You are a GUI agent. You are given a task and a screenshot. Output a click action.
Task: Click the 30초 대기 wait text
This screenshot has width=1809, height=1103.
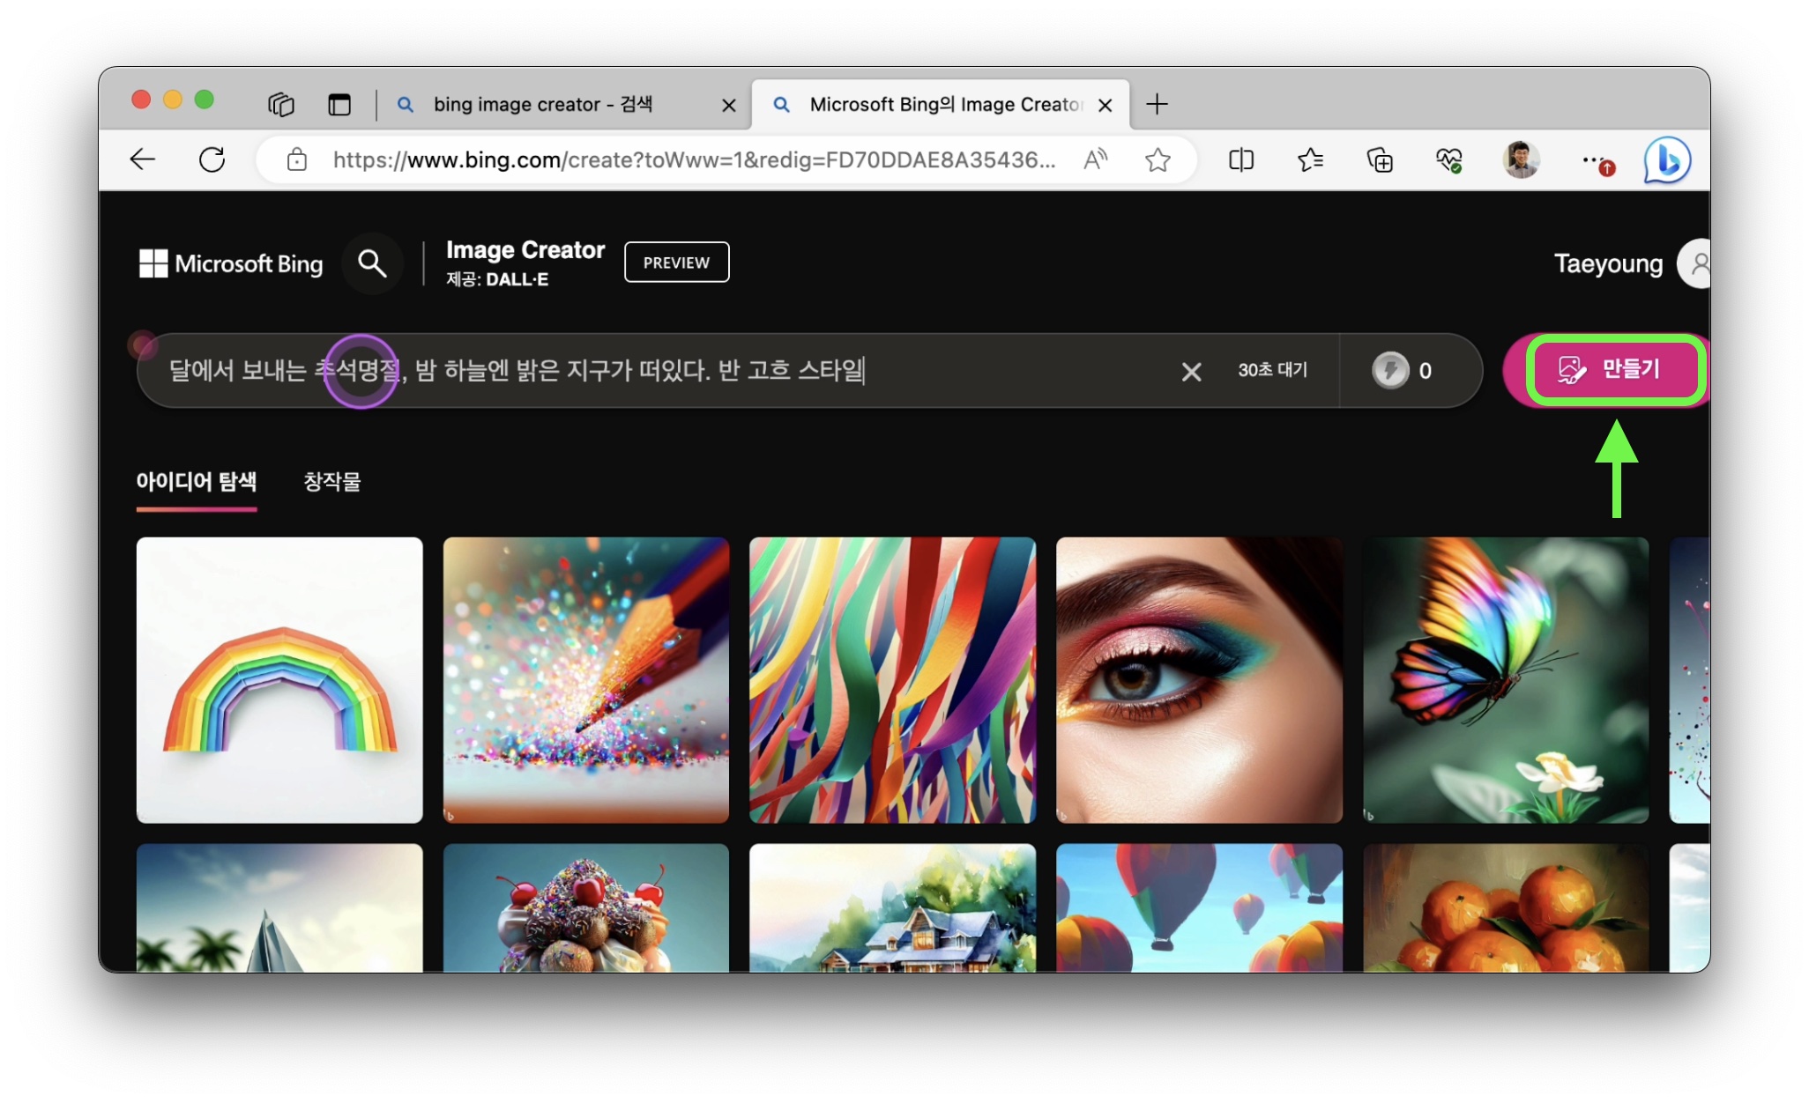[x=1272, y=370]
